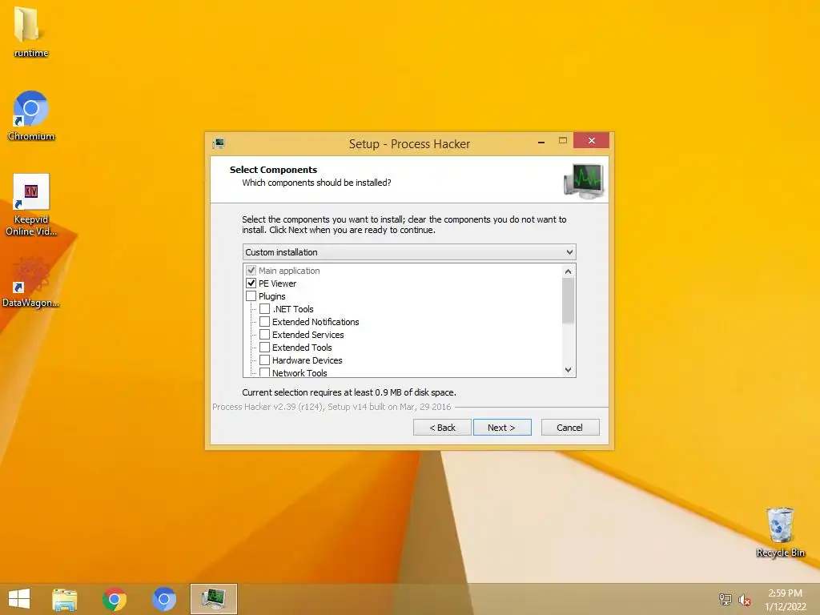Close the Setup - Process Hacker window

coord(592,140)
